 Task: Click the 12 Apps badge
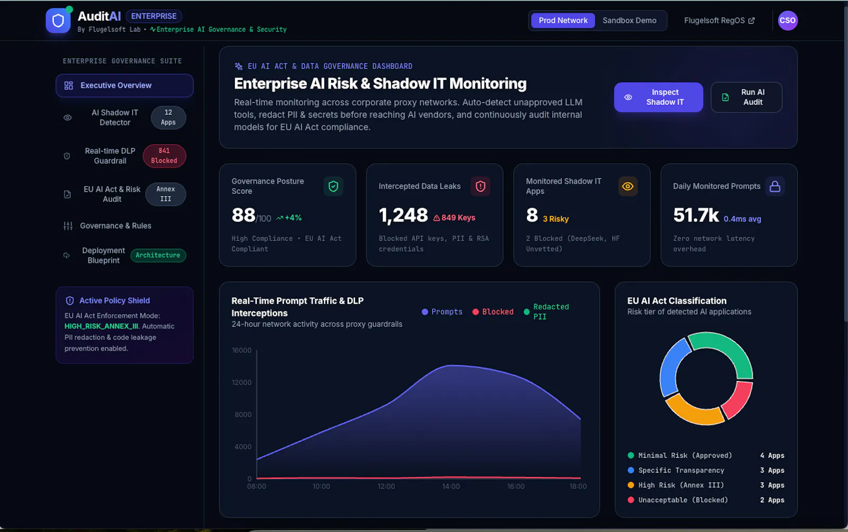click(x=168, y=118)
